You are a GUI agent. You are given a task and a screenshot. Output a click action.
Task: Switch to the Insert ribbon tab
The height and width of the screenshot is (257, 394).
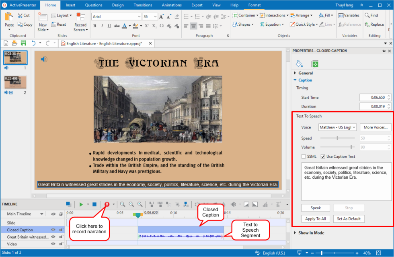pos(70,5)
